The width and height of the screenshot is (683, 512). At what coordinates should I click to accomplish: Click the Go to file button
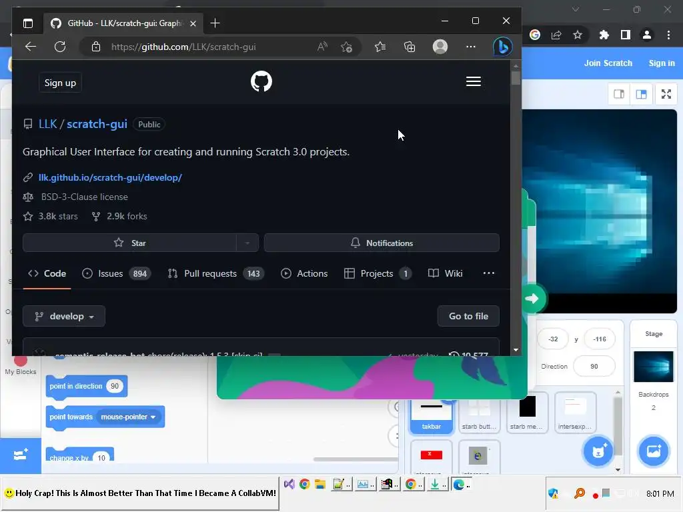468,316
